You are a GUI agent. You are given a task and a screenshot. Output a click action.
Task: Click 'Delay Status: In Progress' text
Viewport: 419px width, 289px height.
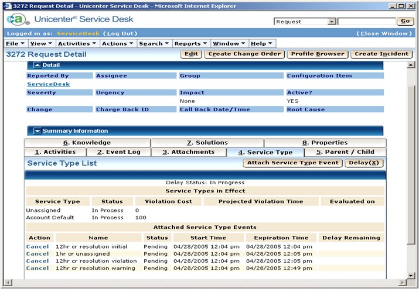tap(205, 183)
